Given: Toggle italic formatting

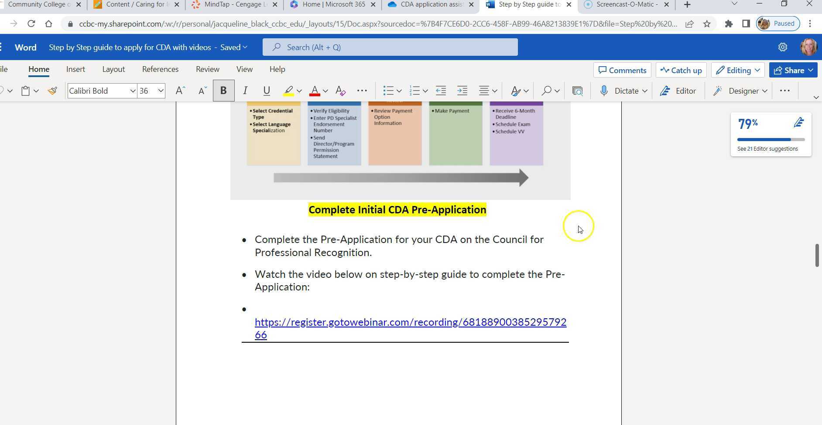Looking at the screenshot, I should [245, 91].
